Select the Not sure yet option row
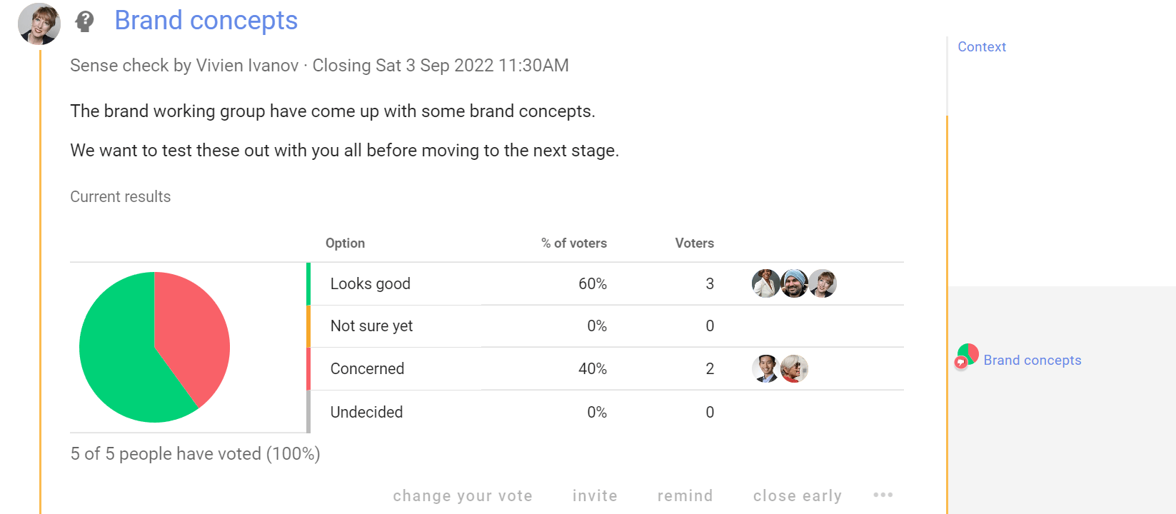The height and width of the screenshot is (514, 1176). pyautogui.click(x=605, y=326)
